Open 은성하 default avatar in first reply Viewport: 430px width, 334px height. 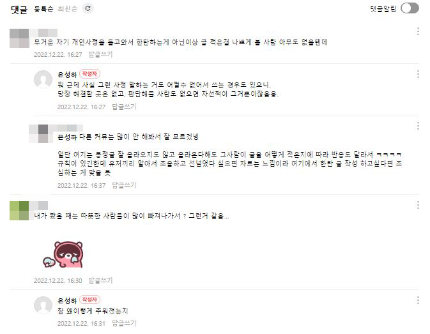click(x=43, y=79)
